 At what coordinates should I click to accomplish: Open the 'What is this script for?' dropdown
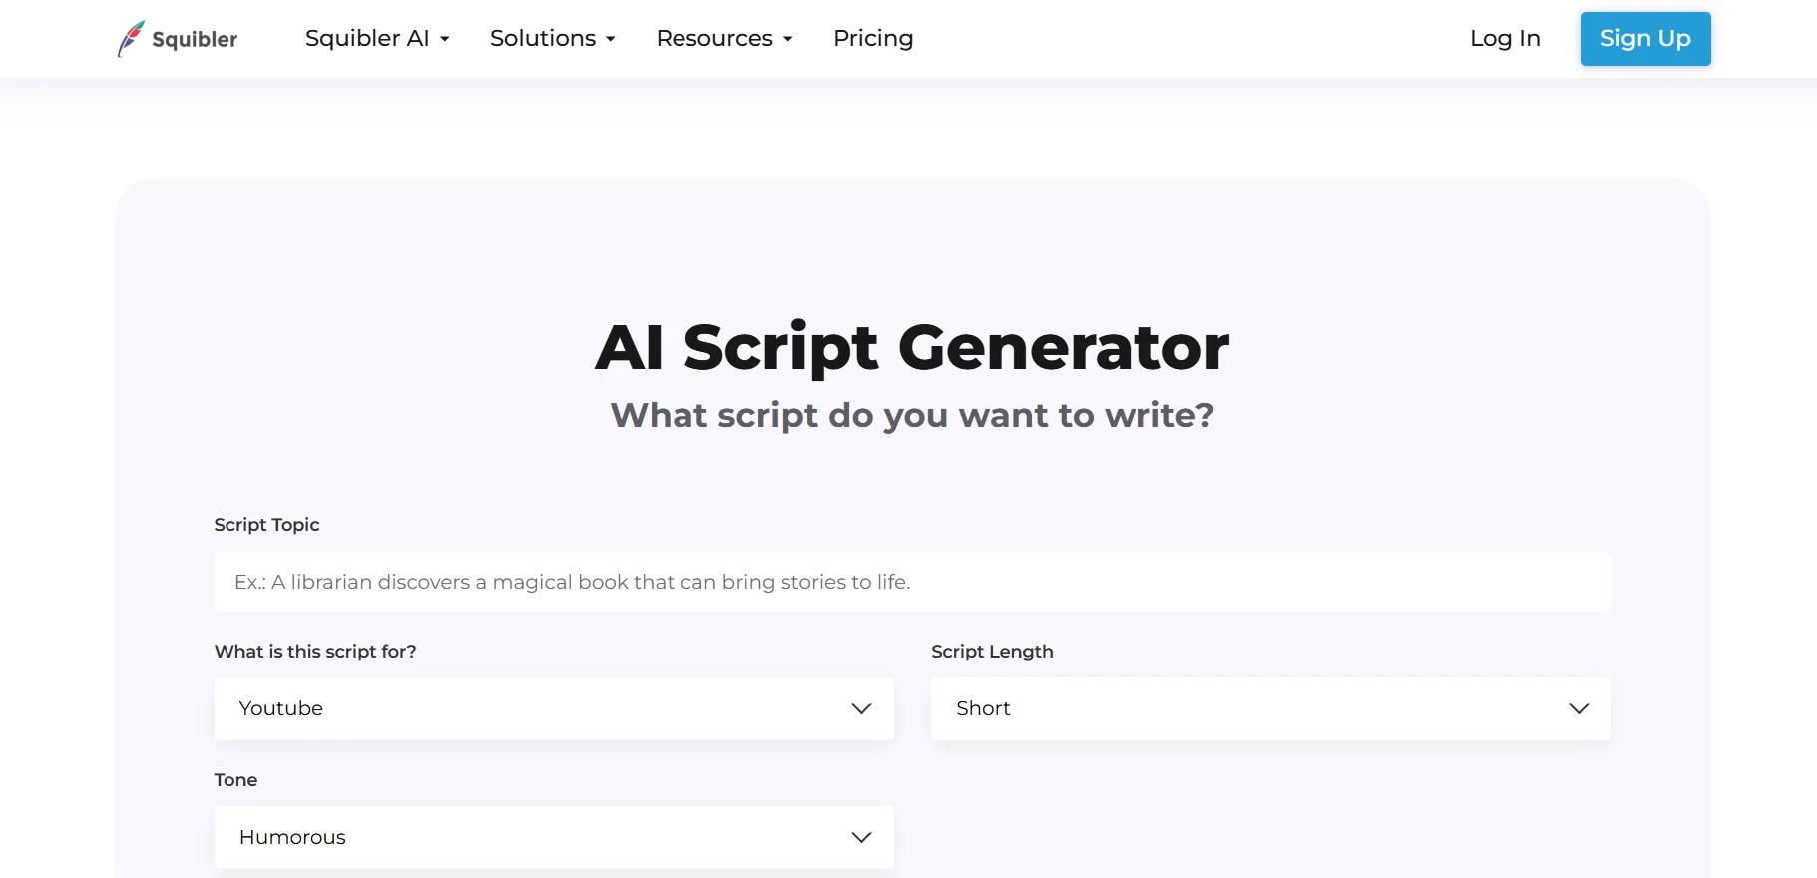[x=554, y=708]
